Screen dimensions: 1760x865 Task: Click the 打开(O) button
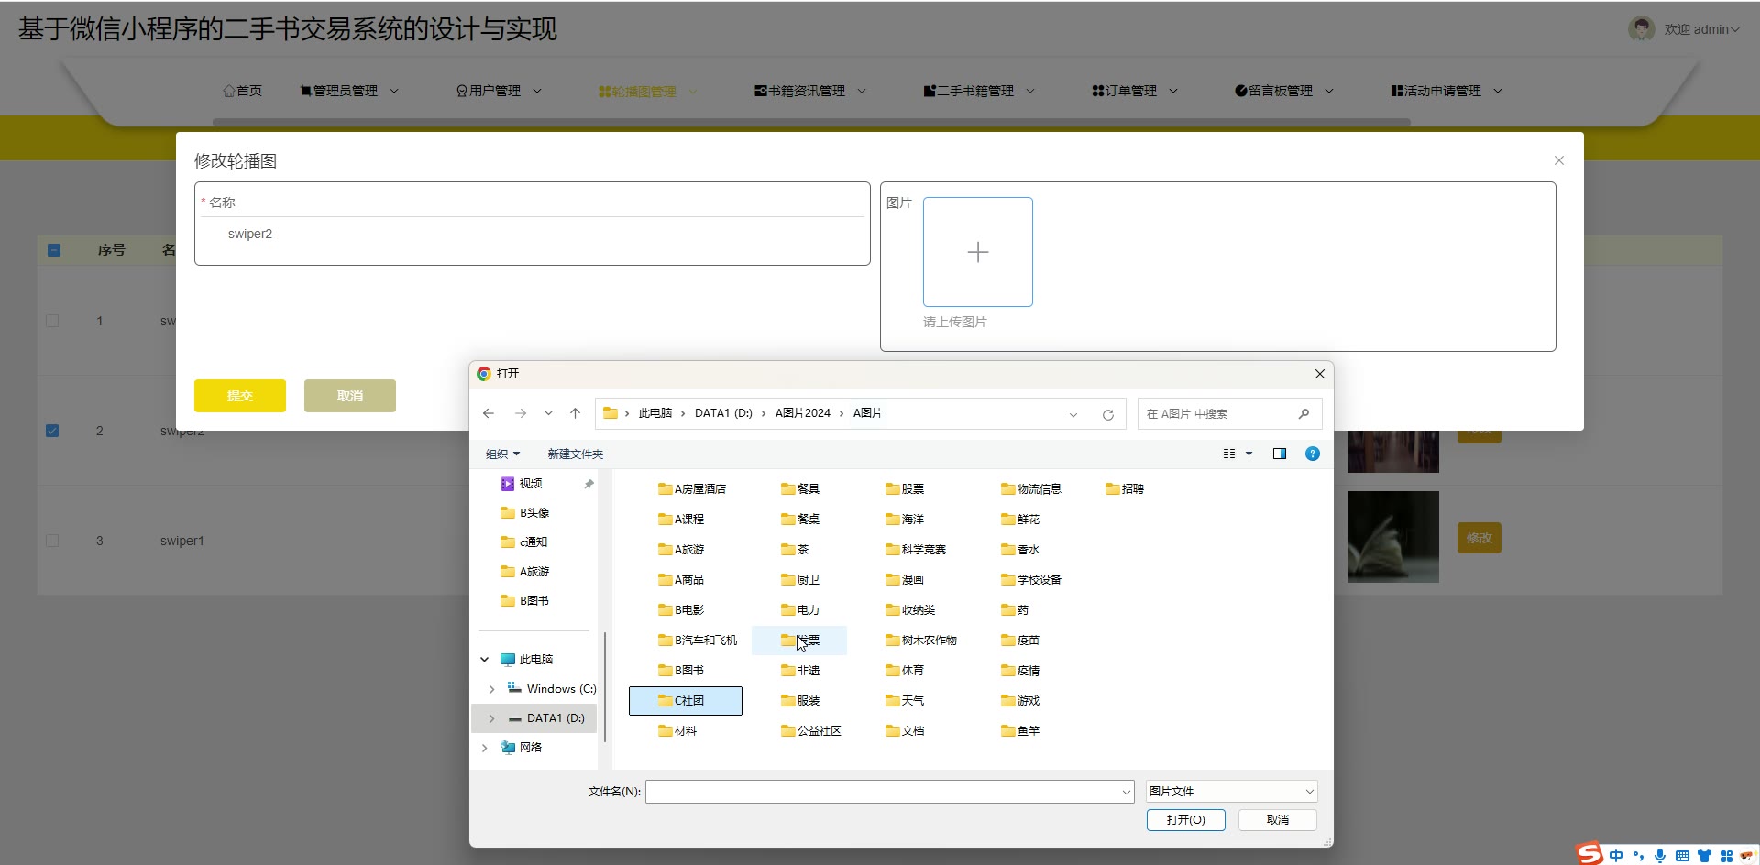[x=1185, y=819]
